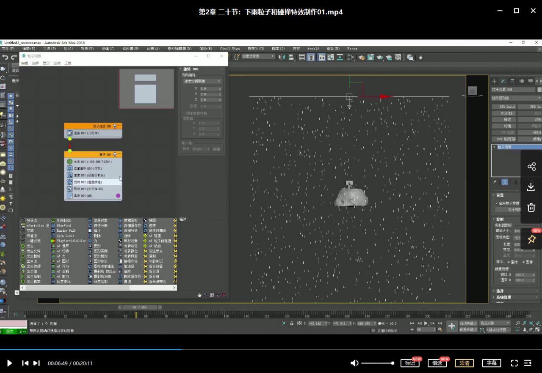Viewport: 542px width, 373px height.
Task: Toggle the 启用粒子发射 checkbox
Action: (497, 203)
